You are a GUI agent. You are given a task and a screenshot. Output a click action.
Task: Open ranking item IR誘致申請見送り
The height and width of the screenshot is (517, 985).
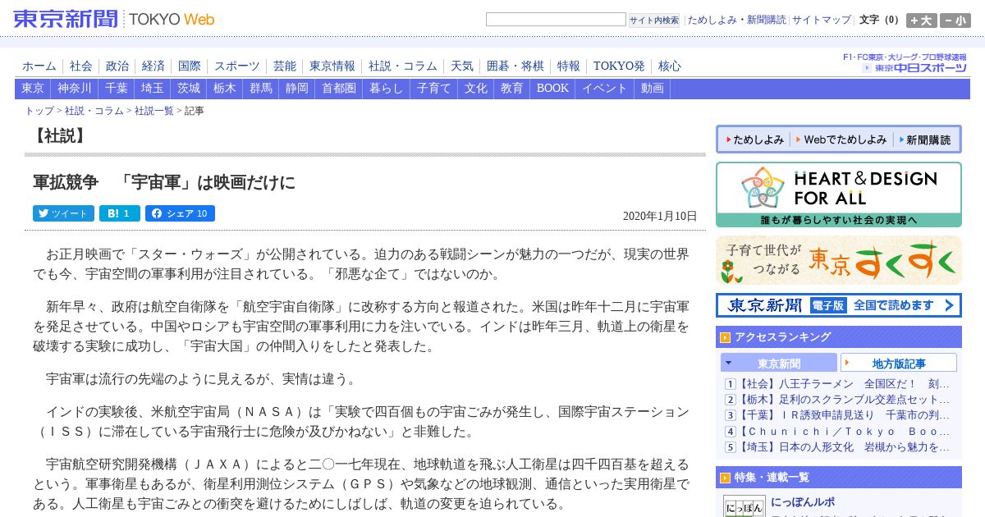pyautogui.click(x=845, y=415)
